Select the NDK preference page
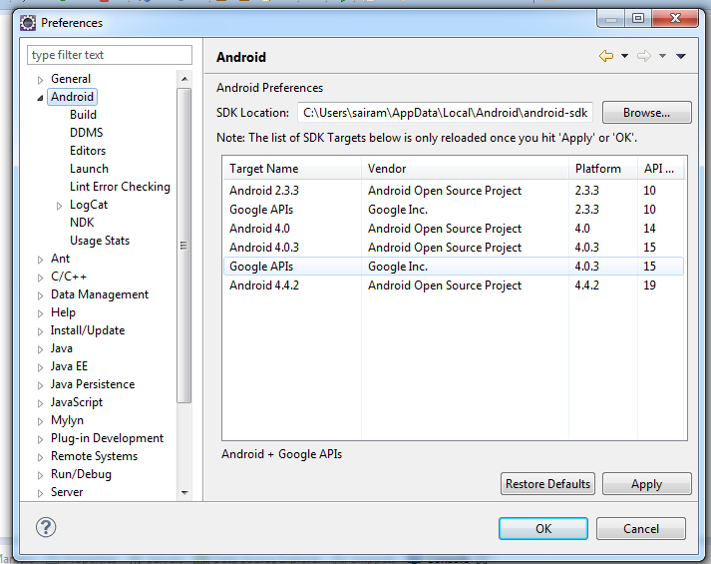Screen dimensions: 711x564 click(x=82, y=223)
